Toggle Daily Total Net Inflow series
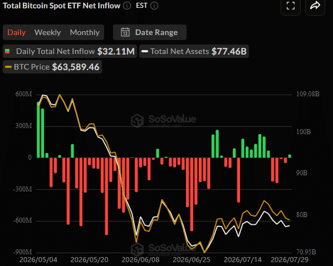Image resolution: width=333 pixels, height=266 pixels. [x=70, y=51]
